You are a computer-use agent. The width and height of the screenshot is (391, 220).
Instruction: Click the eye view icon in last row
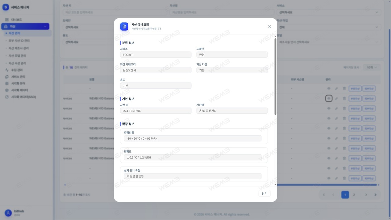[329, 178]
